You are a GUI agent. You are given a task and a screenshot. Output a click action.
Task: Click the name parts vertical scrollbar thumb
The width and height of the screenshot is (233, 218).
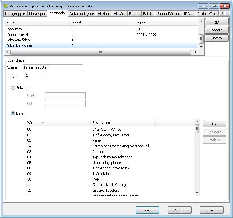click(201, 39)
